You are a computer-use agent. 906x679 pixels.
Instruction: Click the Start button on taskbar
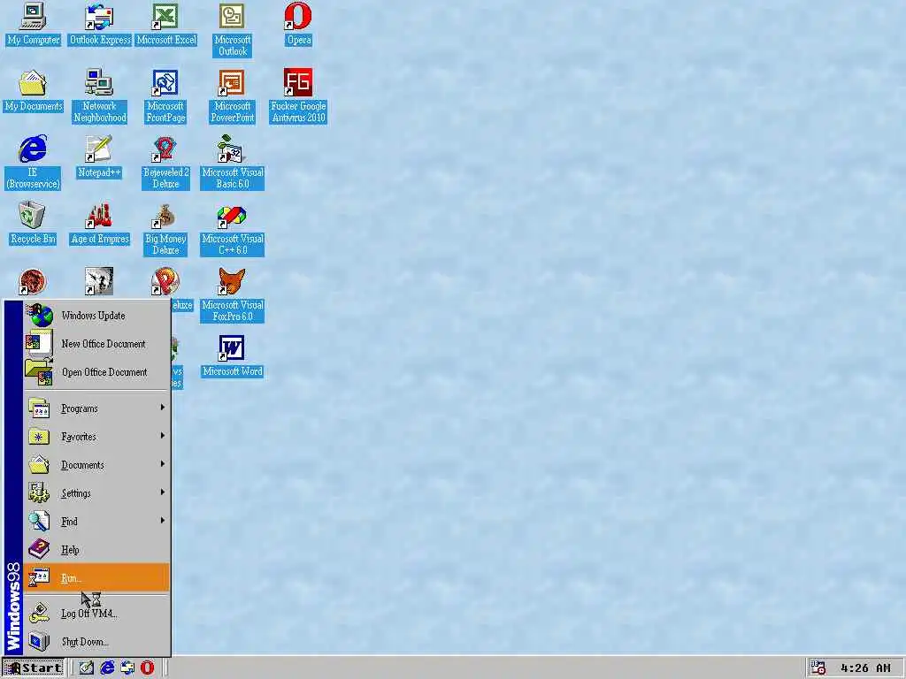click(x=33, y=668)
